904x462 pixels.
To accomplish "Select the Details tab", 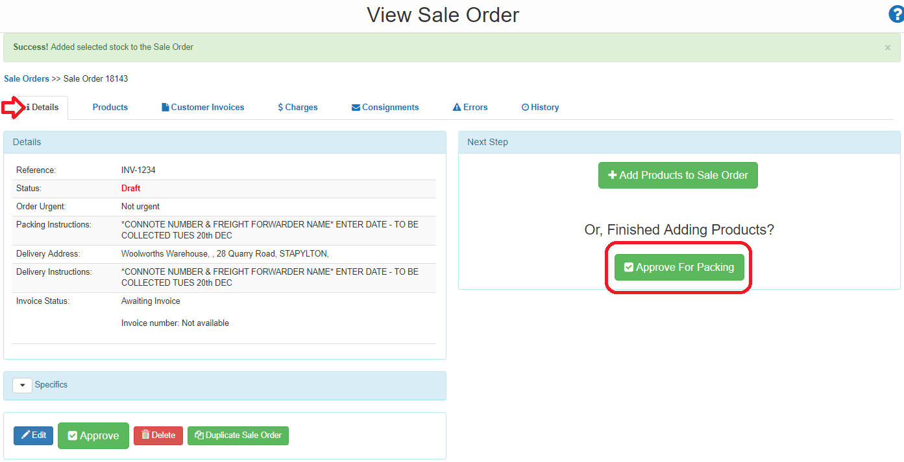I will [42, 108].
